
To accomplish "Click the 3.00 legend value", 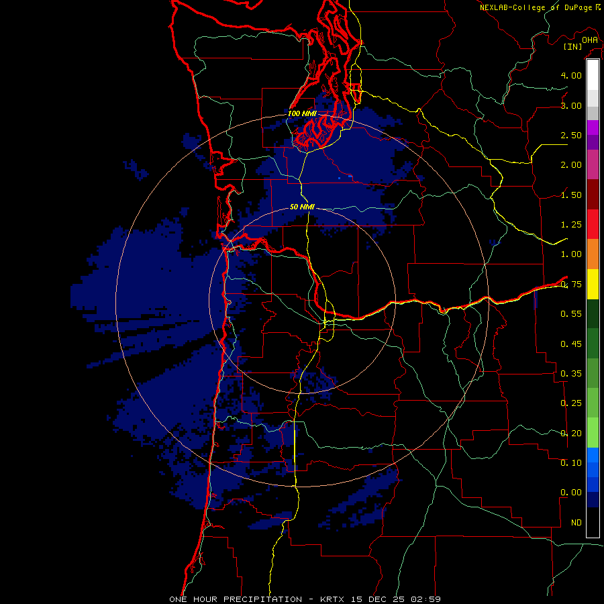I will coord(571,105).
